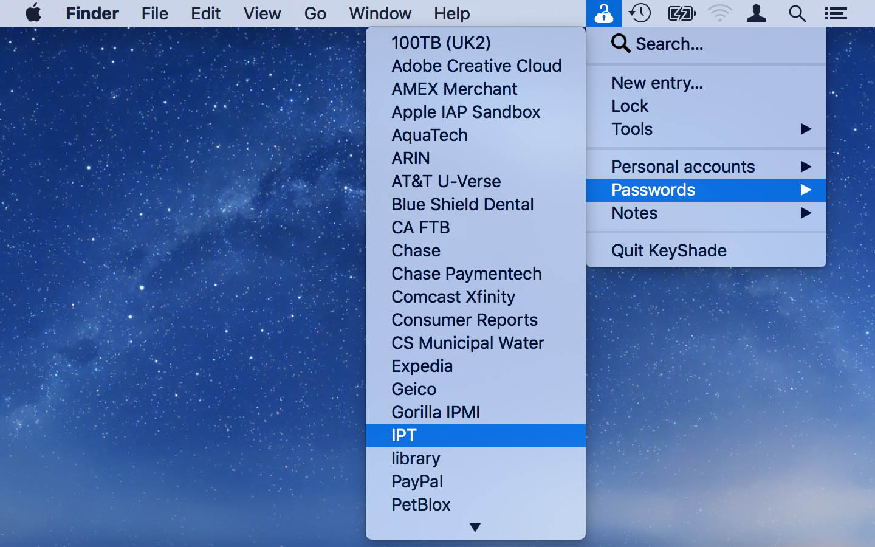Open the File menu
The width and height of the screenshot is (875, 547).
(x=154, y=13)
